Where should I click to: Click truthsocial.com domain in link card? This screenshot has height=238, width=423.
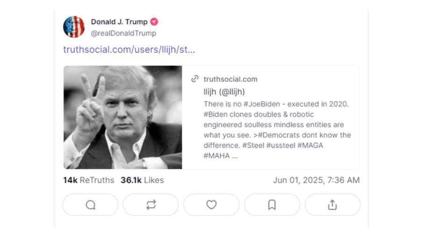230,79
